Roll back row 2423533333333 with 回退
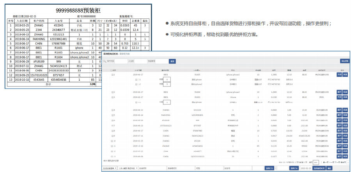Image resolution: width=351 pixels, height=172 pixels. click(345, 156)
